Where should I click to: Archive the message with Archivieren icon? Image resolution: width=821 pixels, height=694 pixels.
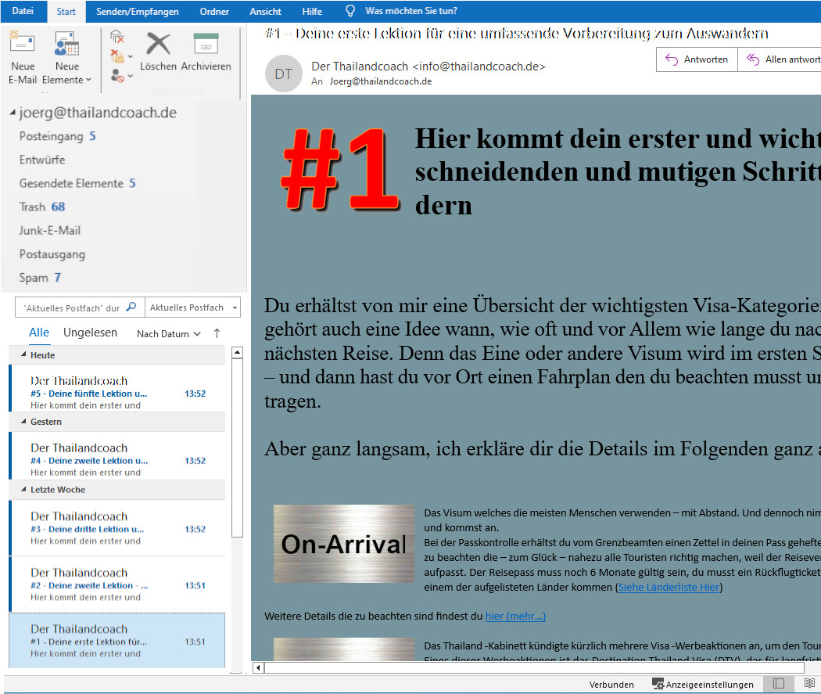[206, 45]
